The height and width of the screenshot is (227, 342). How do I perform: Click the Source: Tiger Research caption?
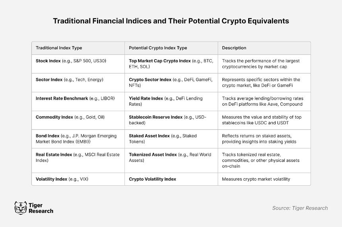300,208
